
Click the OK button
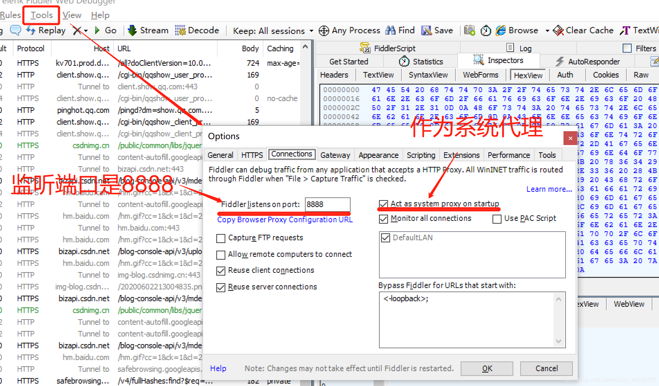point(487,368)
